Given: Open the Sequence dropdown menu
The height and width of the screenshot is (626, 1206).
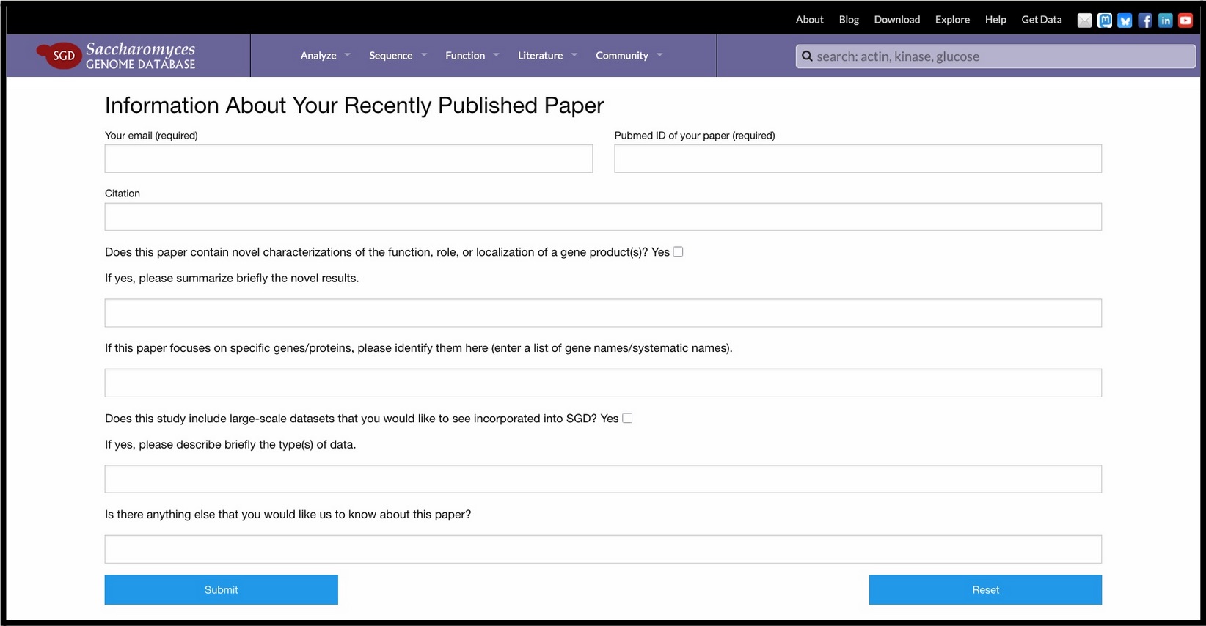Looking at the screenshot, I should tap(398, 56).
